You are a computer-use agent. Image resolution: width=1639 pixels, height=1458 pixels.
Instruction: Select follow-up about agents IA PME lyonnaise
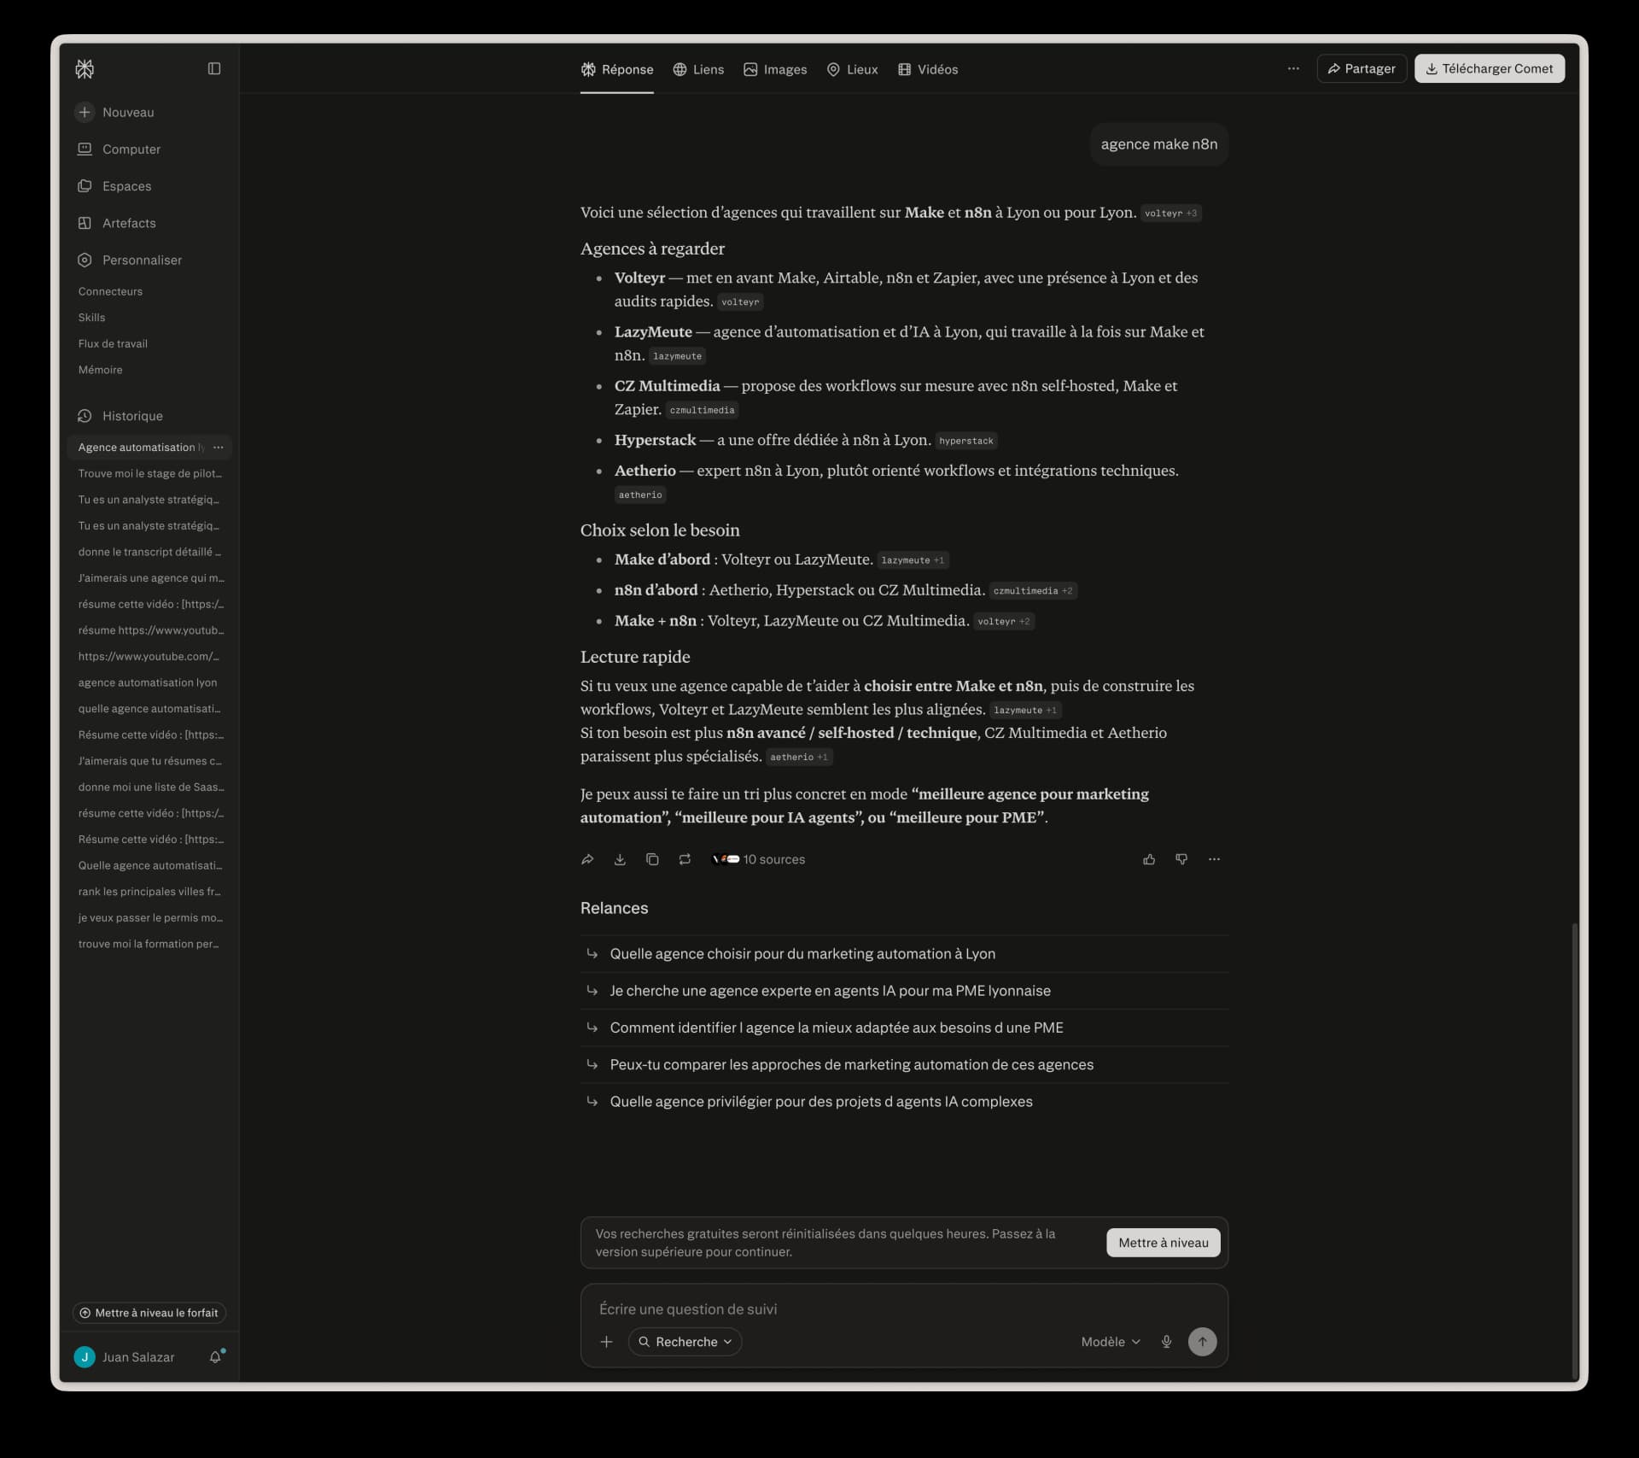(904, 991)
